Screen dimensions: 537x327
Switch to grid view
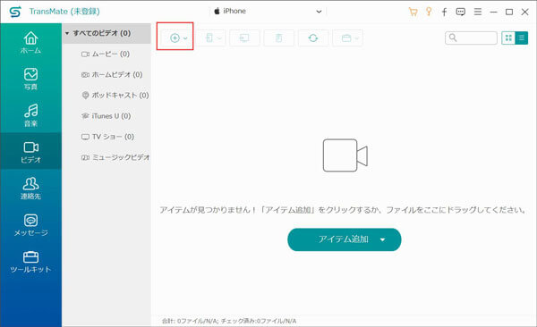click(508, 38)
